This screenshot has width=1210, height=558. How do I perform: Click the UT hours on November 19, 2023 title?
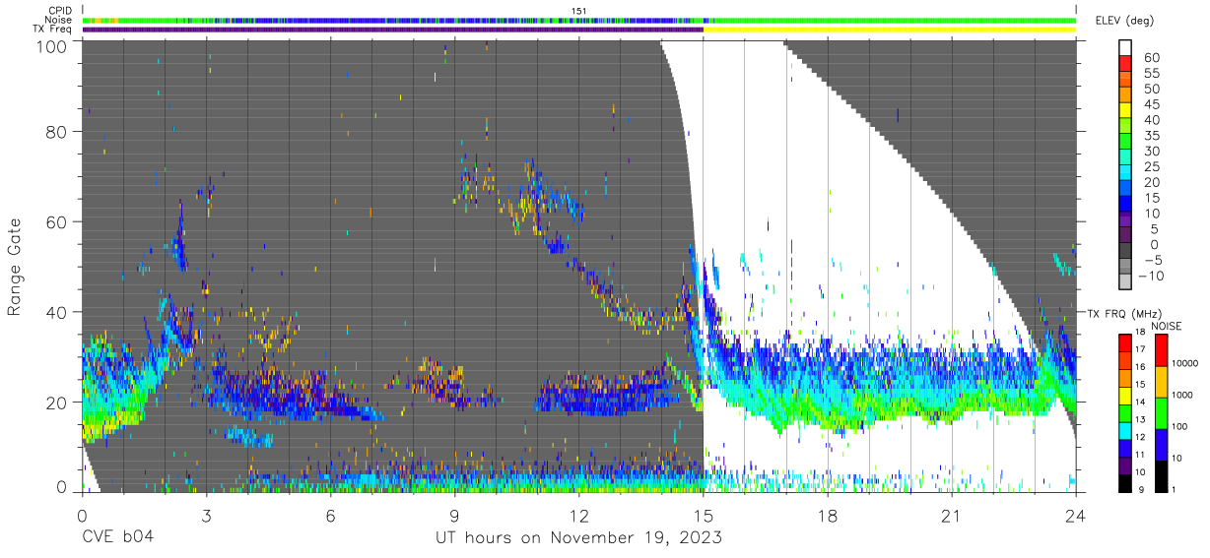click(x=578, y=537)
